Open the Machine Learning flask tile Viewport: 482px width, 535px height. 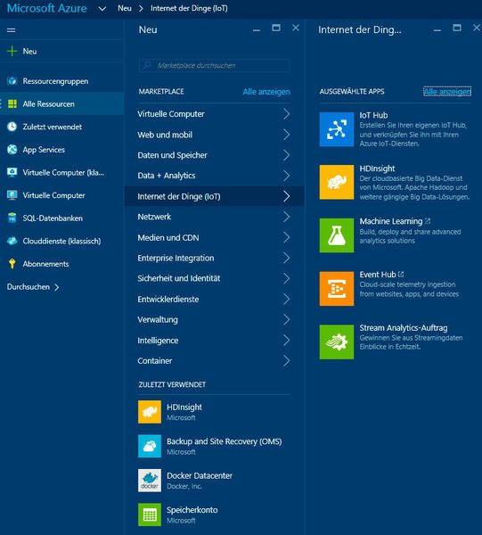point(337,235)
